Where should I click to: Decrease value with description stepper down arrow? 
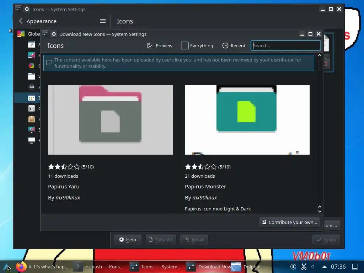(x=320, y=212)
